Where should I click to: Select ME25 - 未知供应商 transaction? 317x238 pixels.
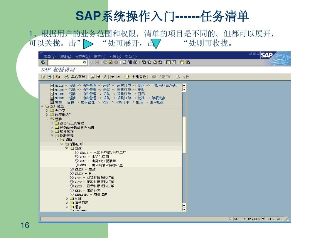tap(92, 157)
